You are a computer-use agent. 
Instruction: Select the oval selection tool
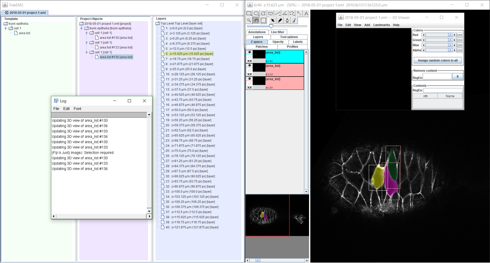[x=256, y=13]
